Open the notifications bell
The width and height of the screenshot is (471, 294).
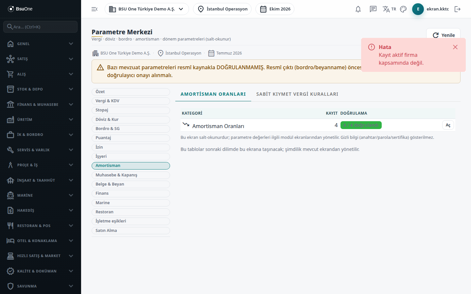click(358, 9)
